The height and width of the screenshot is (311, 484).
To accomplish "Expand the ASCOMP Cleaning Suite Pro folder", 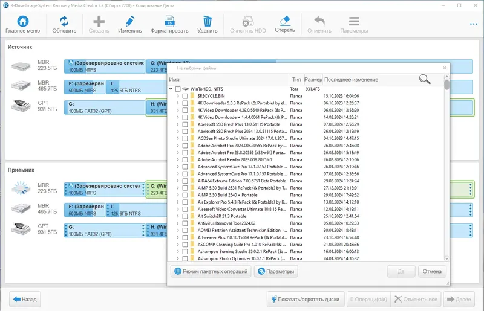I will click(x=178, y=245).
